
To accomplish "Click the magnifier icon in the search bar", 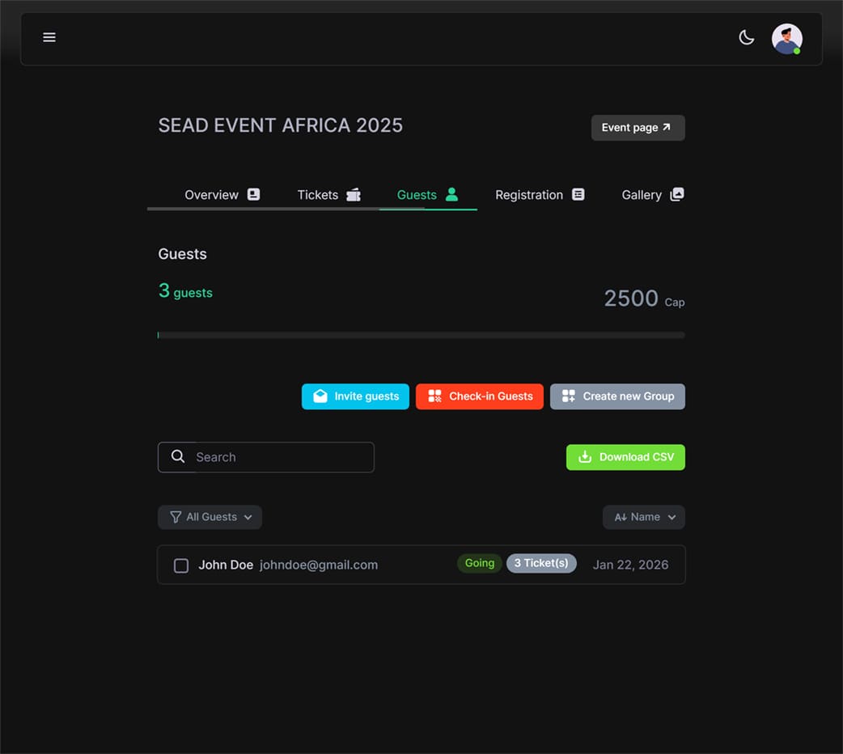I will pos(178,457).
